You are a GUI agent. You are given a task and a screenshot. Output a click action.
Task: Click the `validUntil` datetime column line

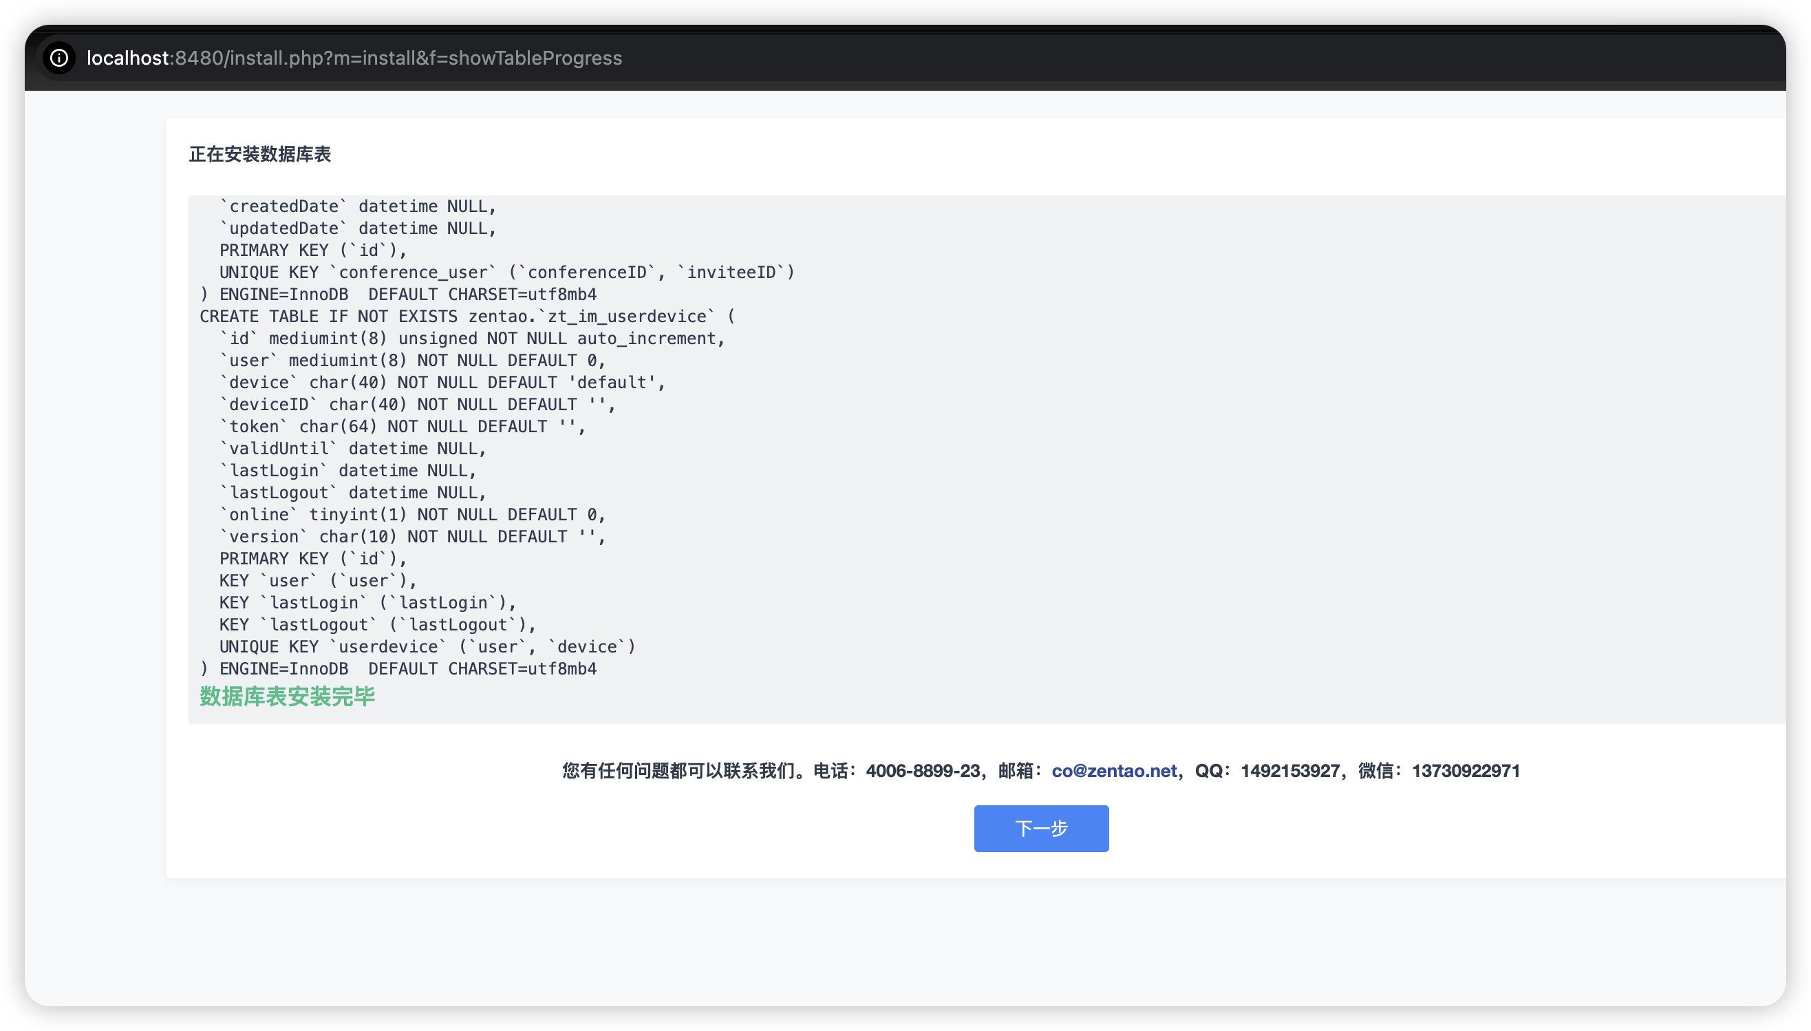pyautogui.click(x=352, y=449)
